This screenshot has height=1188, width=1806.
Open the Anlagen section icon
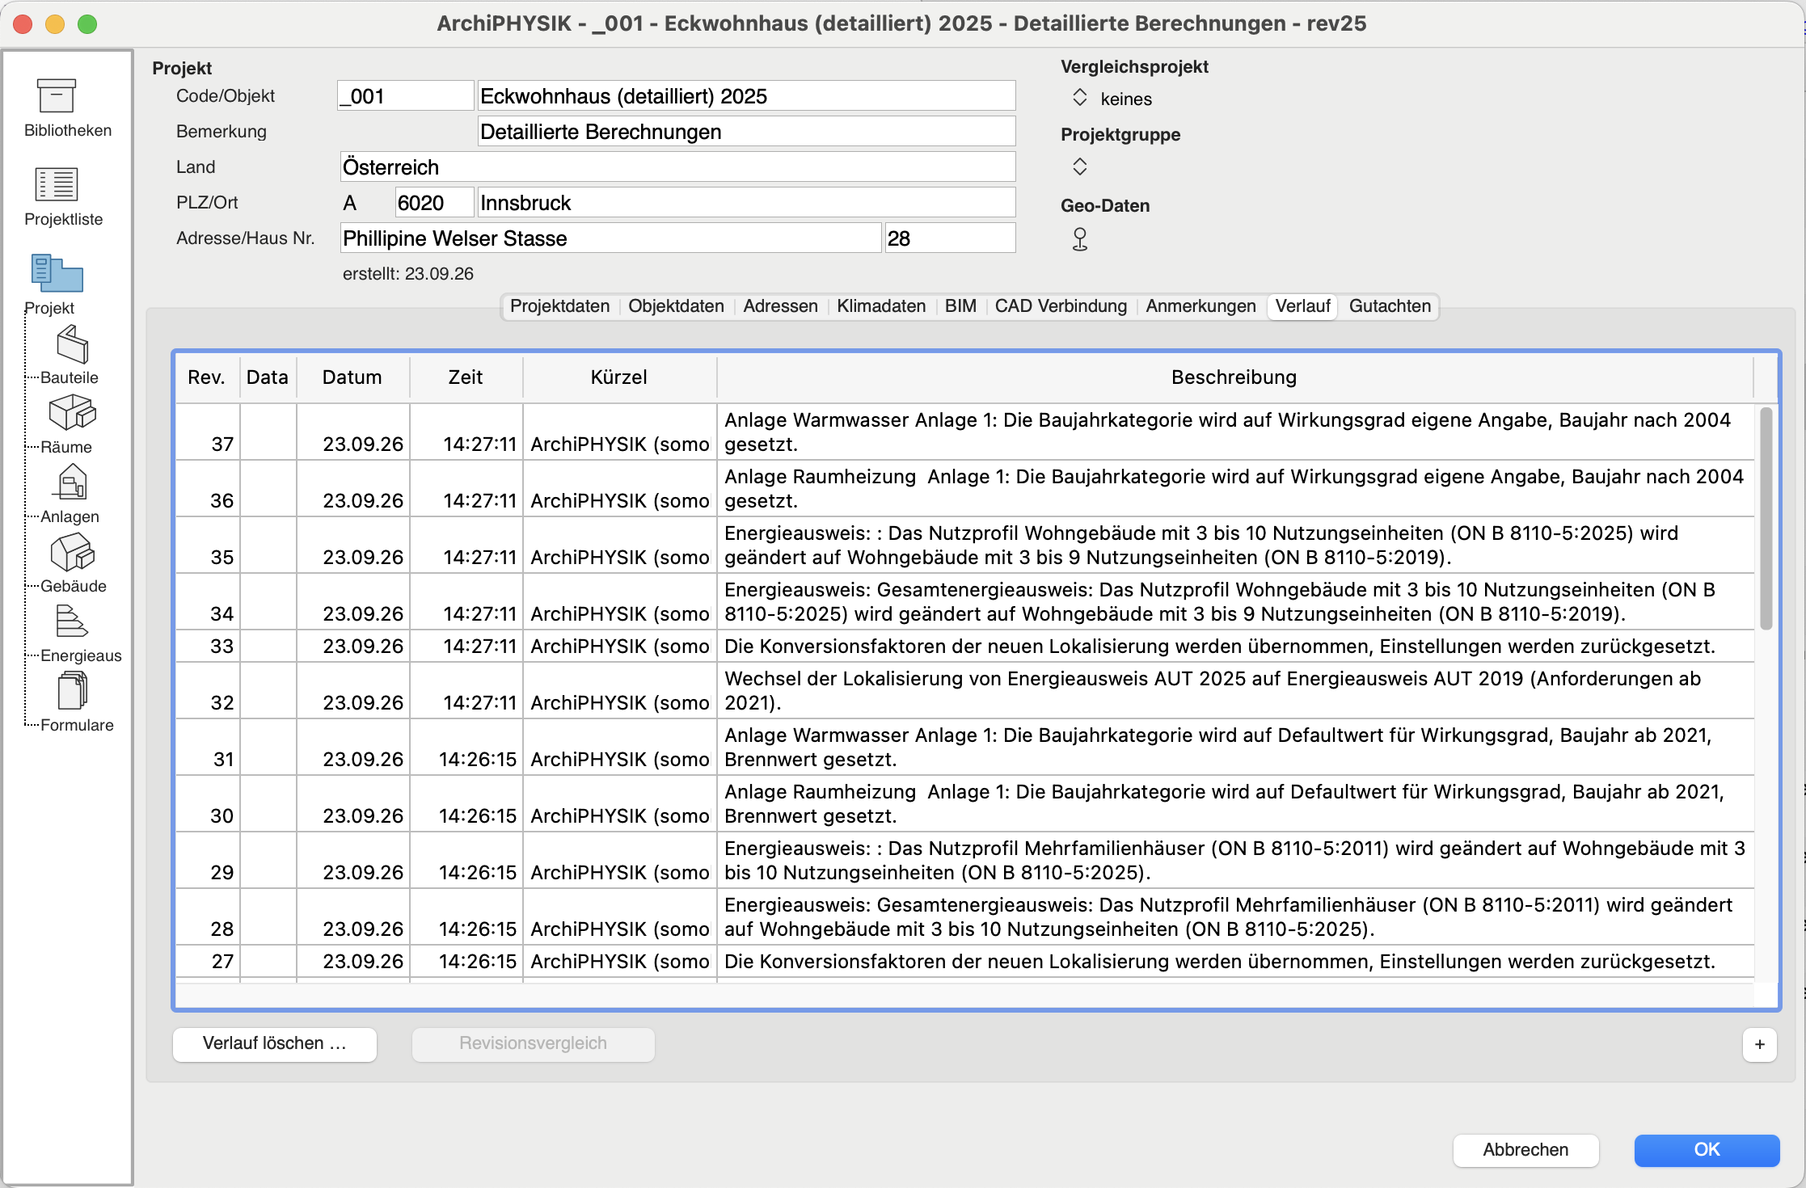pyautogui.click(x=72, y=482)
